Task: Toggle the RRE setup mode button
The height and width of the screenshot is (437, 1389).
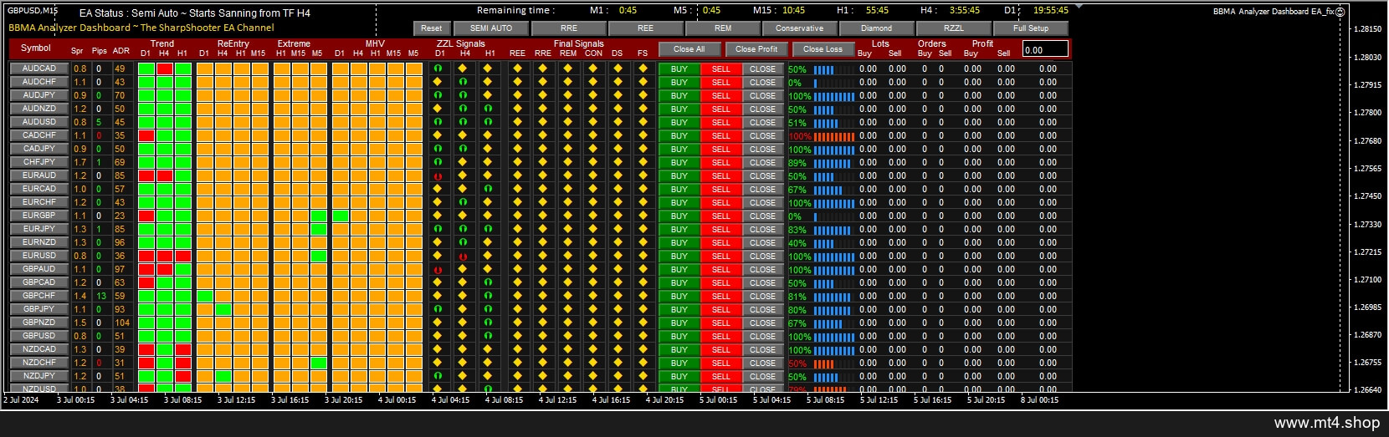Action: [x=569, y=28]
